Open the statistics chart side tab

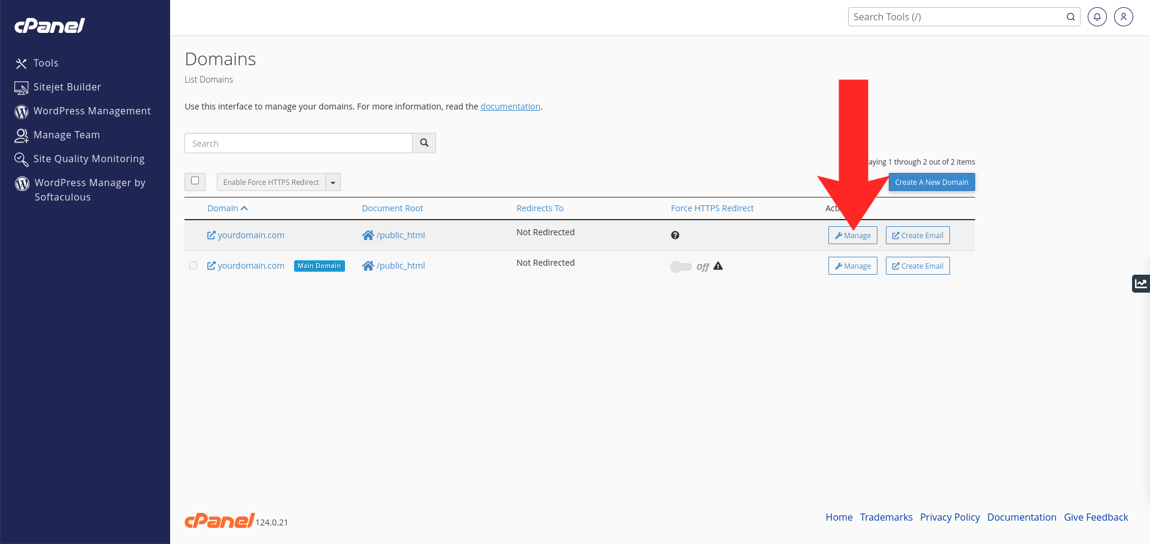point(1140,283)
